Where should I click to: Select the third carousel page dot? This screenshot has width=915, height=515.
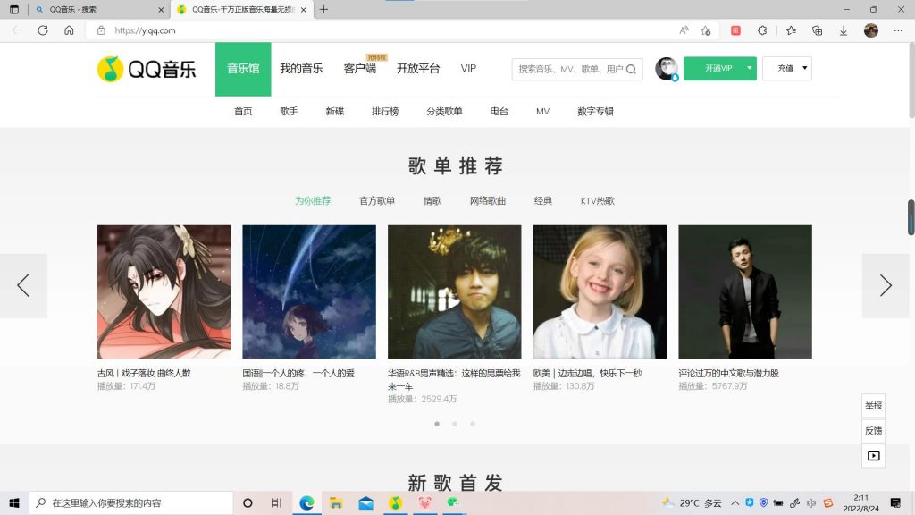(x=473, y=424)
